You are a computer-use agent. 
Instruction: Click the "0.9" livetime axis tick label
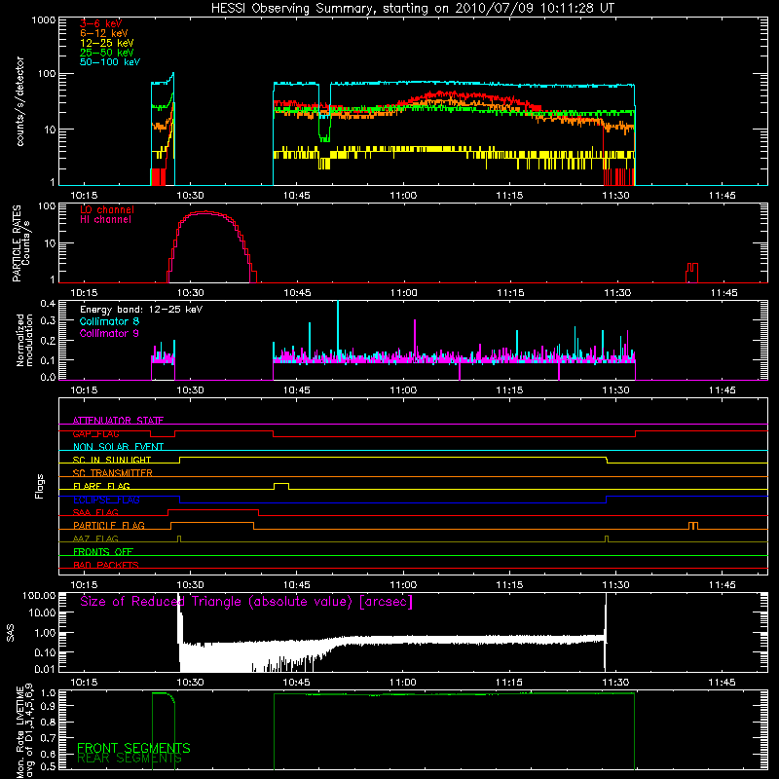click(48, 705)
